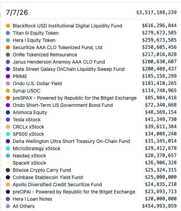Select the purple PRIME color dot
The image size is (181, 211).
8,76
